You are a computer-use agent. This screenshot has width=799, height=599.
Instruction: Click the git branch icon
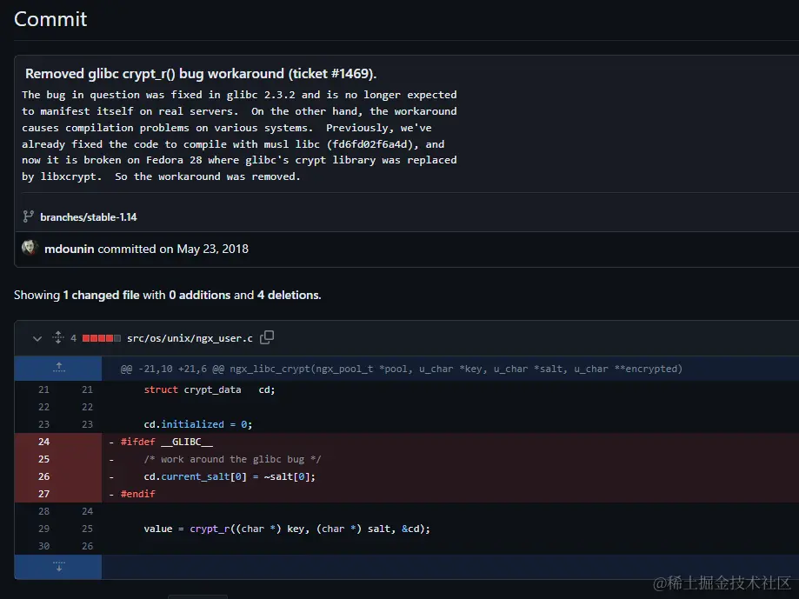28,216
